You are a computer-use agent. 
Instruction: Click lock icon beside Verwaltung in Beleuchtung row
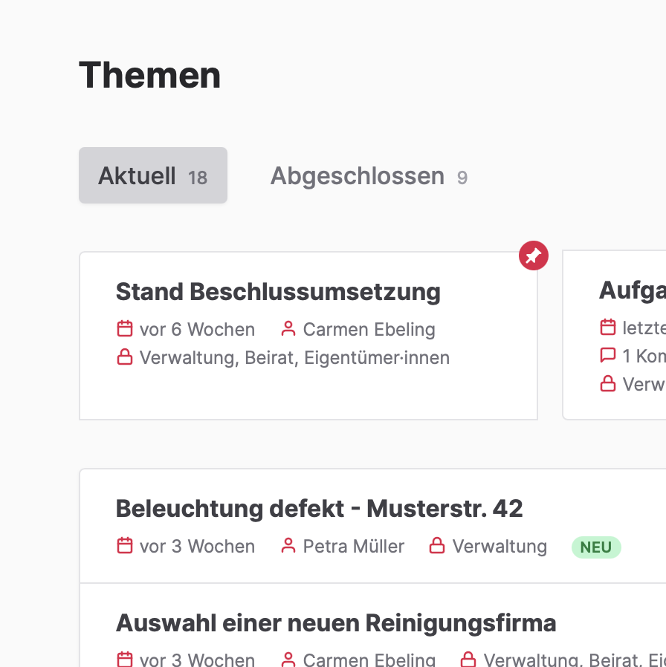point(437,547)
